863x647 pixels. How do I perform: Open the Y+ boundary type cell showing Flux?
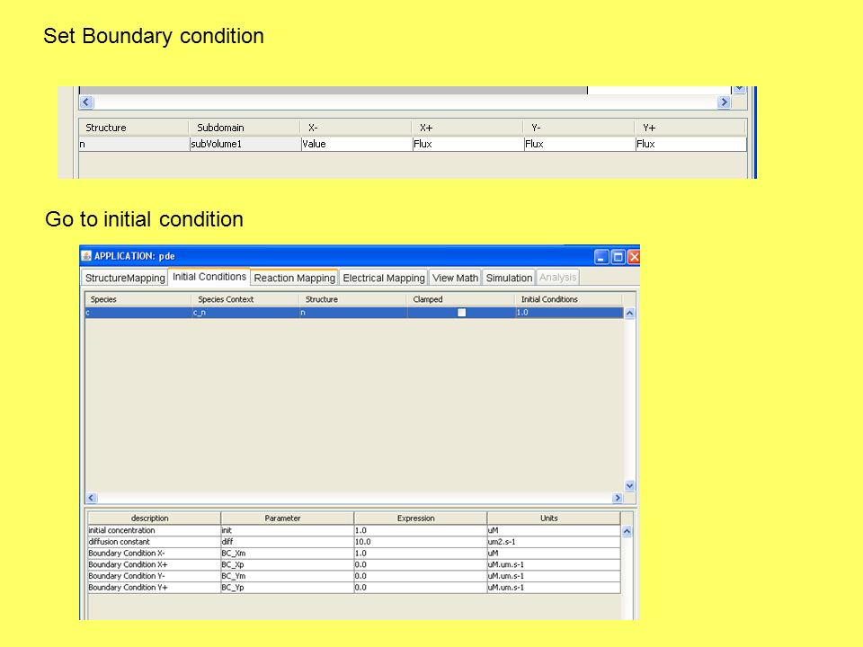tap(690, 144)
